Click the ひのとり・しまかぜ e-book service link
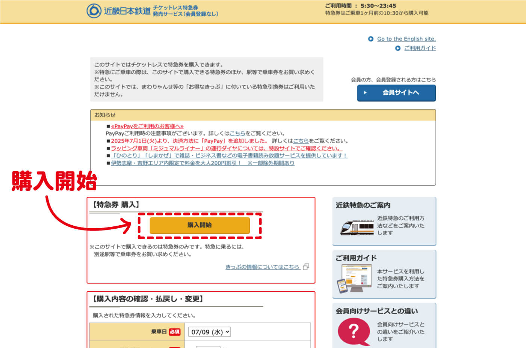Viewport: 526px width, 348px height. click(229, 156)
